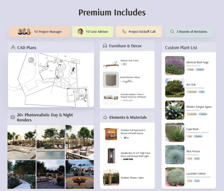This screenshot has height=191, width=224.
Task: Click the sofa icon beside Furniture & Decor
Action: (105, 46)
